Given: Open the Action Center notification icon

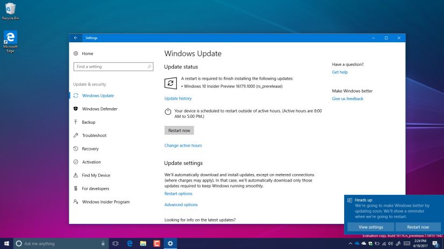Looking at the screenshot, I should point(435,243).
